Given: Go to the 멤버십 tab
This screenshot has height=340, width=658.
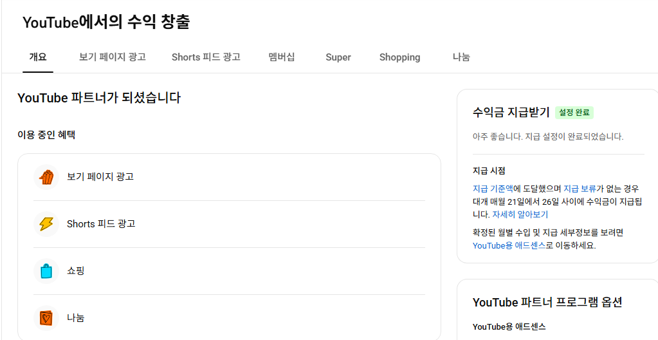Looking at the screenshot, I should (x=282, y=57).
